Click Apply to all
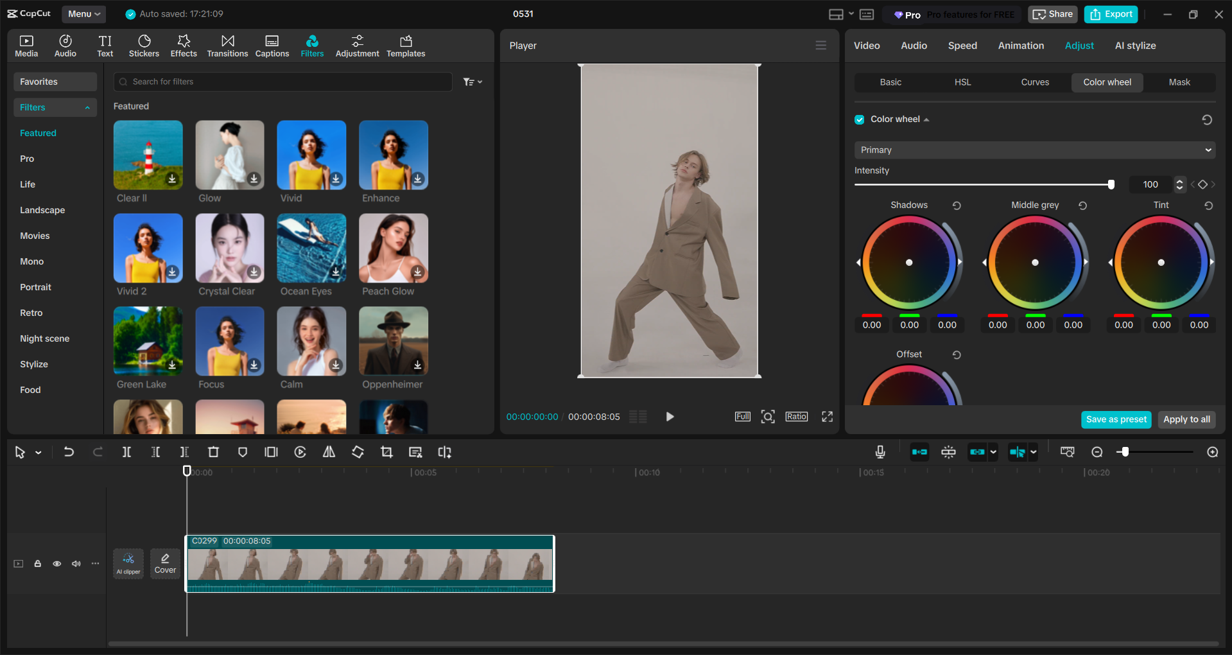The image size is (1232, 655). pos(1186,419)
